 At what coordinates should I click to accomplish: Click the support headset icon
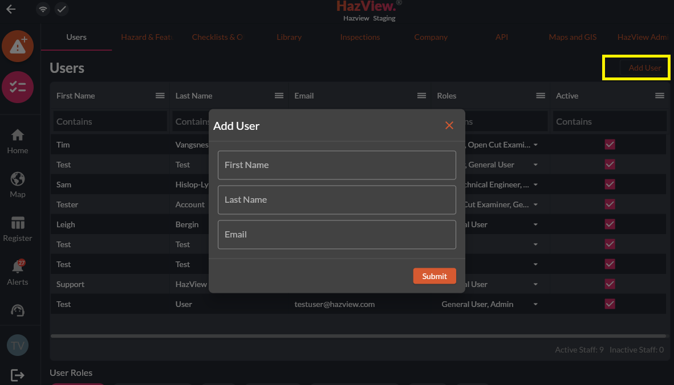[18, 310]
